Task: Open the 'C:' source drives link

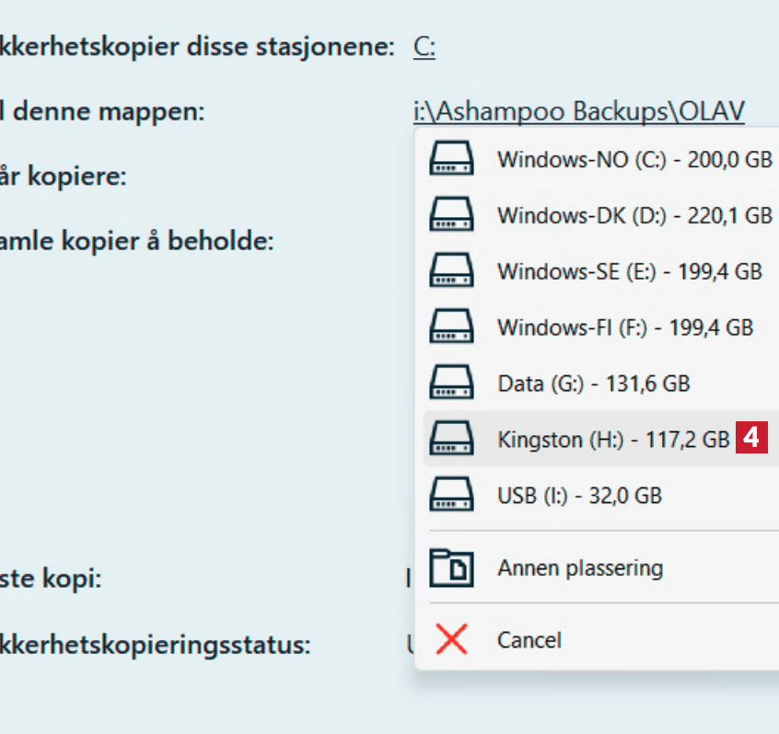Action: tap(424, 47)
